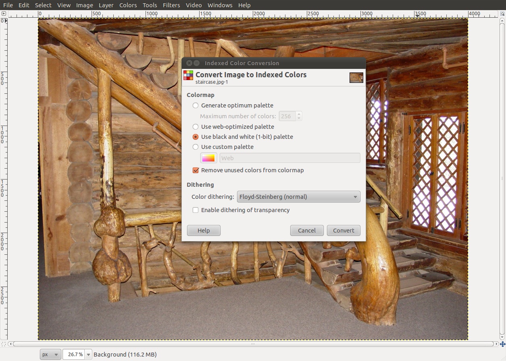506x361 pixels.
Task: Open Help for the conversion dialog
Action: 204,231
